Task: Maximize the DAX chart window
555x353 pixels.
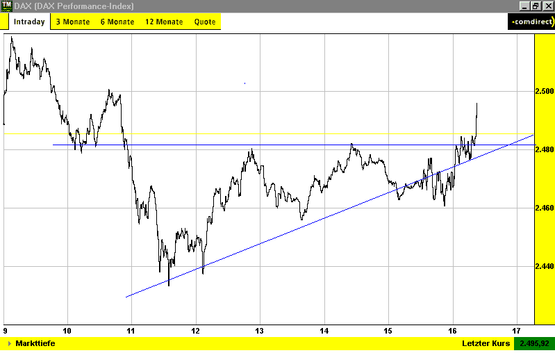Action: coord(535,6)
